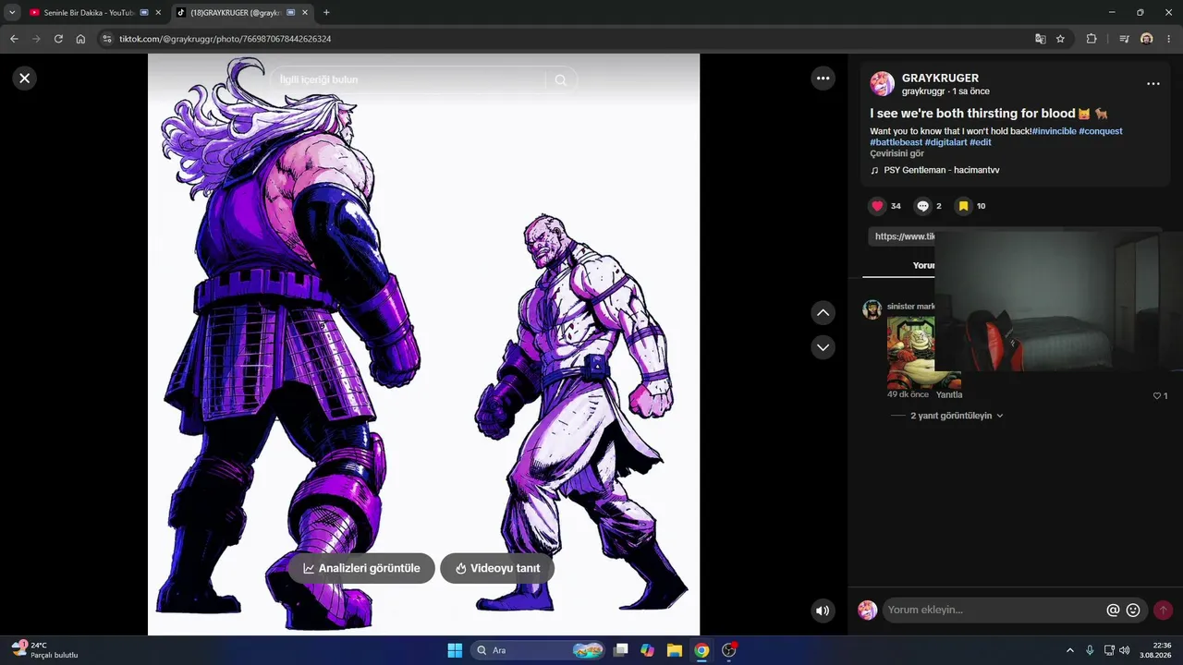1183x665 pixels.
Task: Open the browser home page
Action: (x=80, y=39)
